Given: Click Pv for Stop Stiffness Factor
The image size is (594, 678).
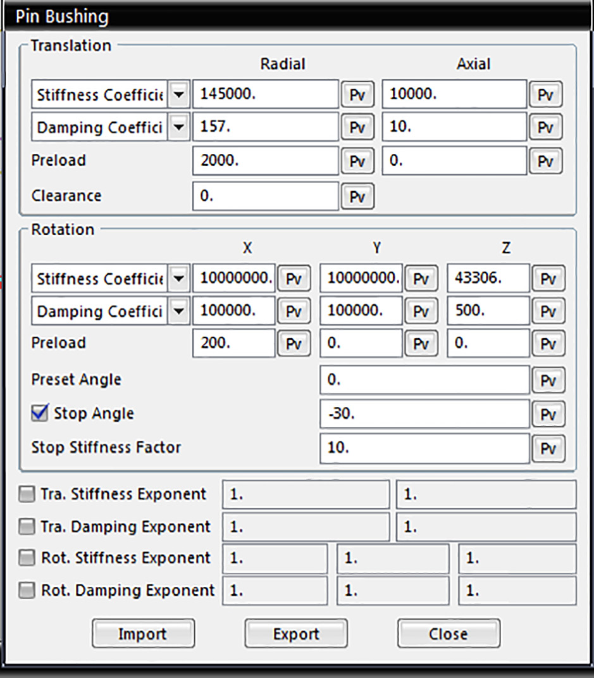Looking at the screenshot, I should tap(548, 448).
